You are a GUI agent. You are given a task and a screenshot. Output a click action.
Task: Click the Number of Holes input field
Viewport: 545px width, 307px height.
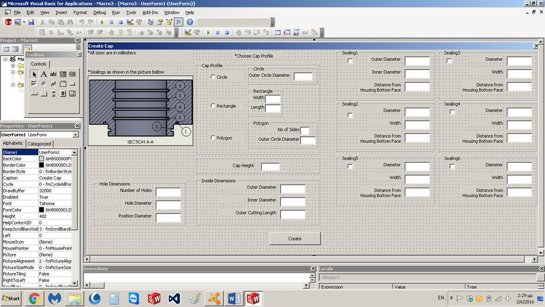point(168,192)
